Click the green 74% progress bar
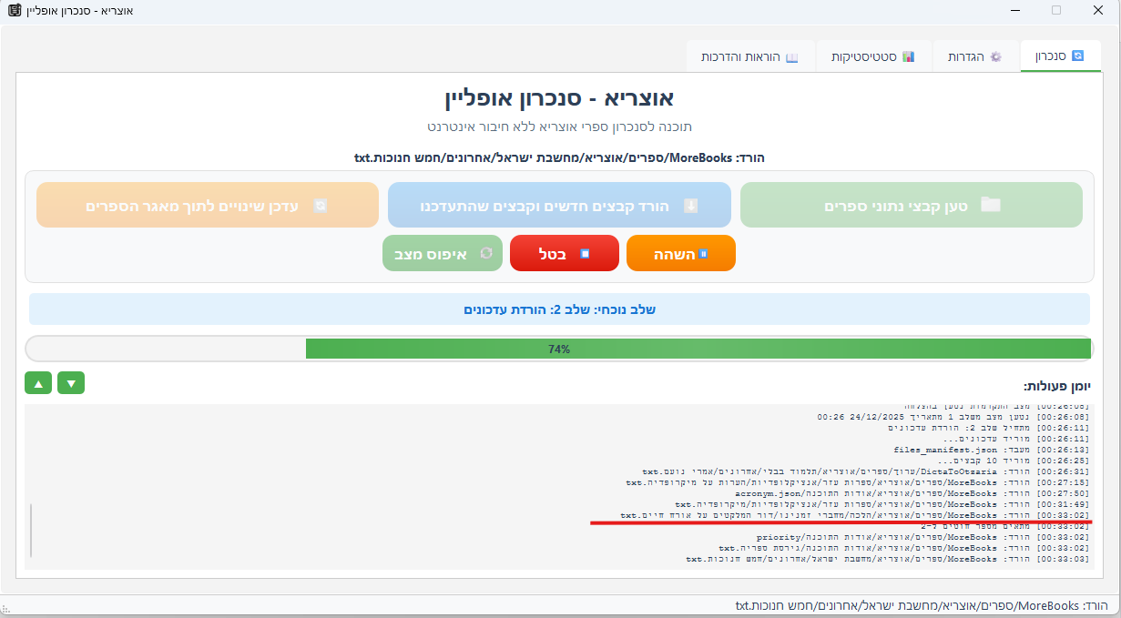 click(x=698, y=349)
